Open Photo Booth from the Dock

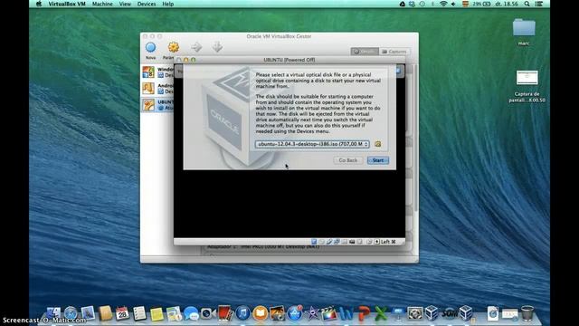pyautogui.click(x=224, y=313)
